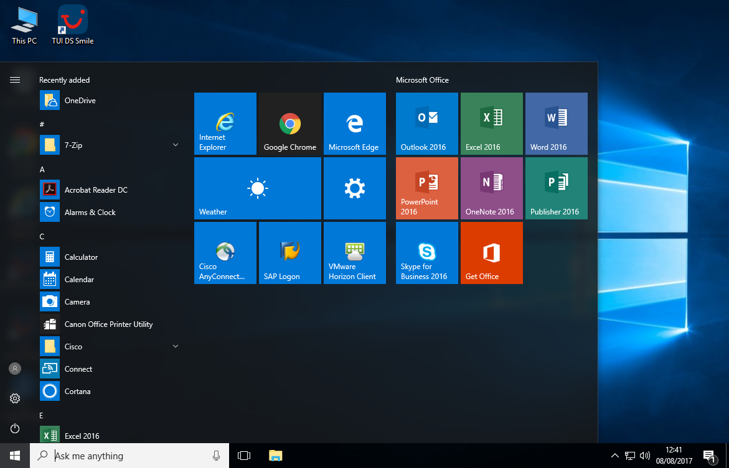The width and height of the screenshot is (729, 468).
Task: Launch Cisco AnyConnect tile
Action: click(225, 252)
